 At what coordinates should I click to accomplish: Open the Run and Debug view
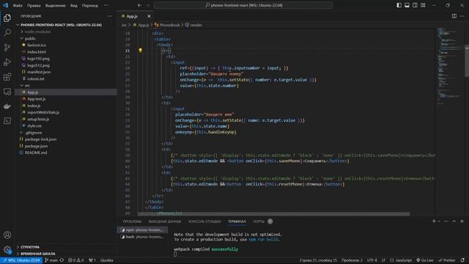[7, 62]
